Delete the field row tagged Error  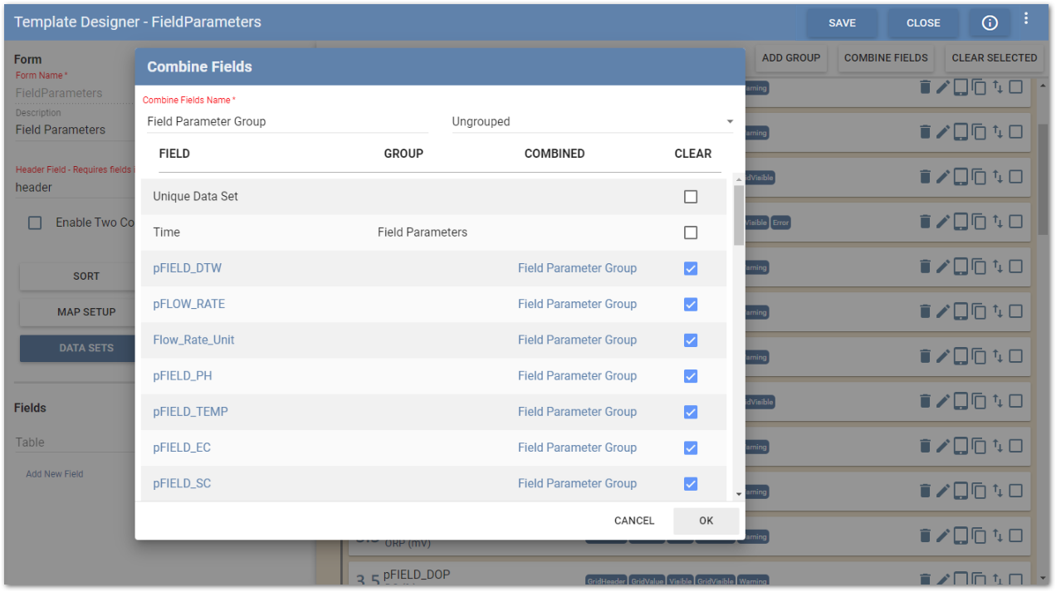pyautogui.click(x=926, y=222)
